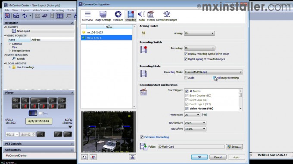
Task: Click the SD Flash Card folder field
Action: 191,147
